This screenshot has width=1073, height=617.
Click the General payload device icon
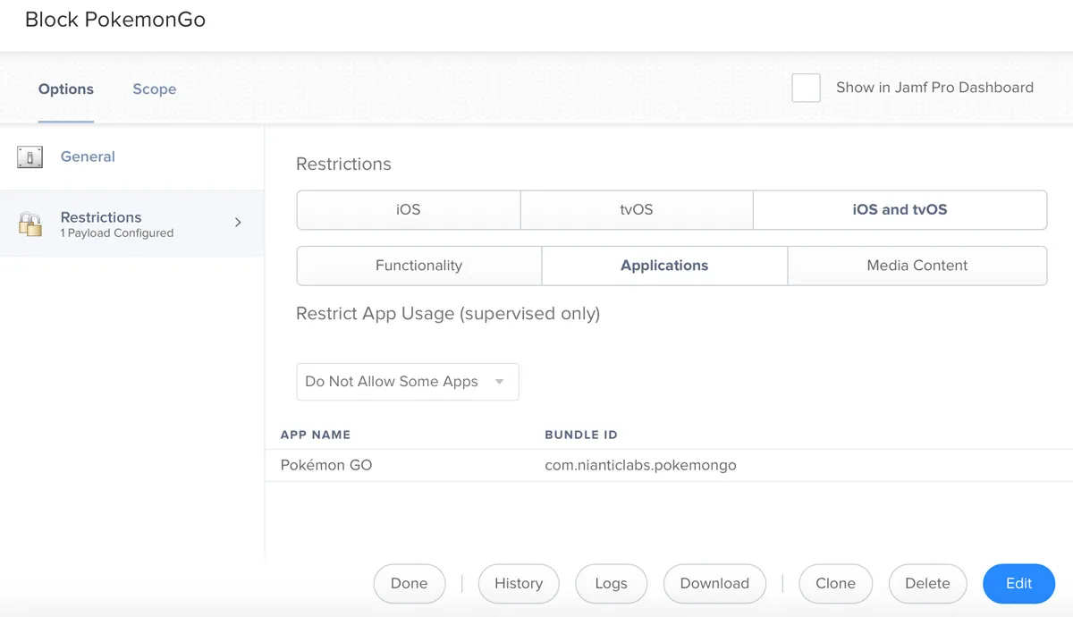coord(30,156)
